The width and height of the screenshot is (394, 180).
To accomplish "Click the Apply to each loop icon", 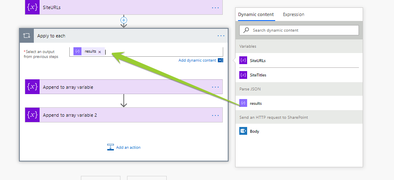I will pyautogui.click(x=27, y=36).
